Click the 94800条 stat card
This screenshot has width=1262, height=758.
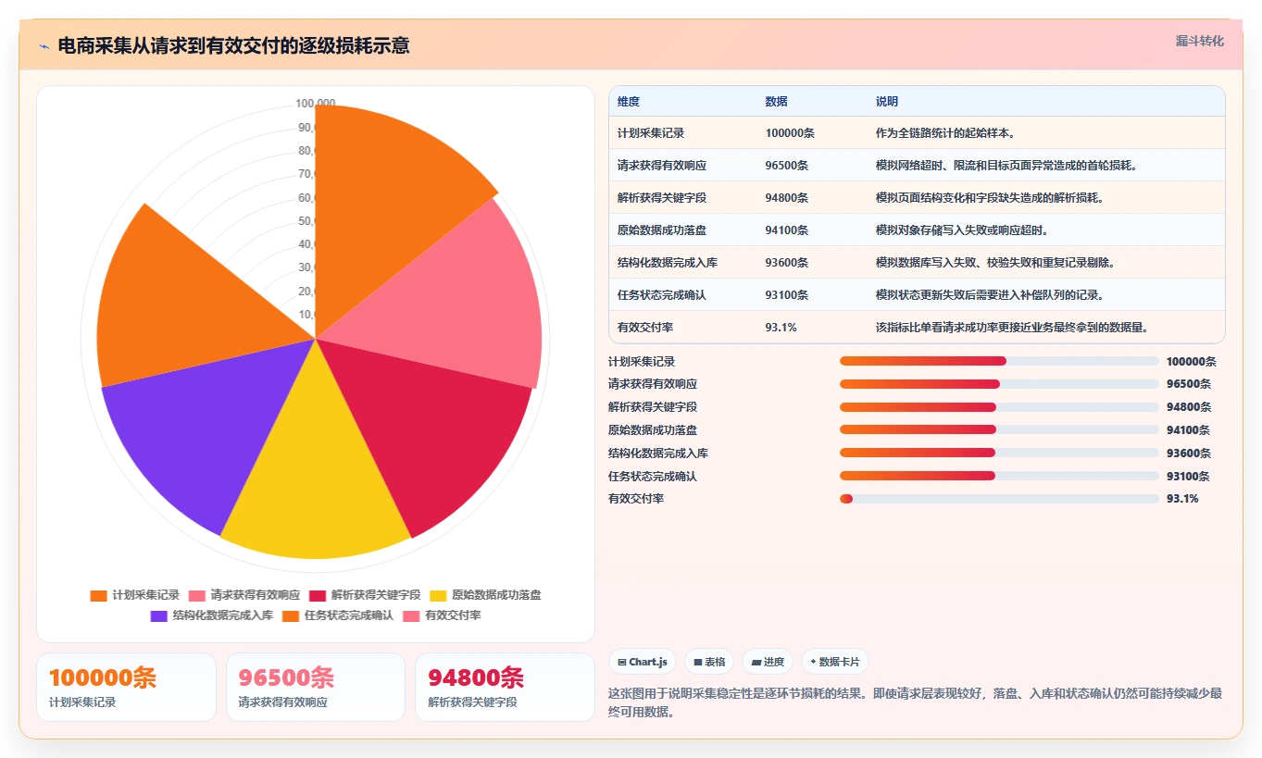[506, 687]
